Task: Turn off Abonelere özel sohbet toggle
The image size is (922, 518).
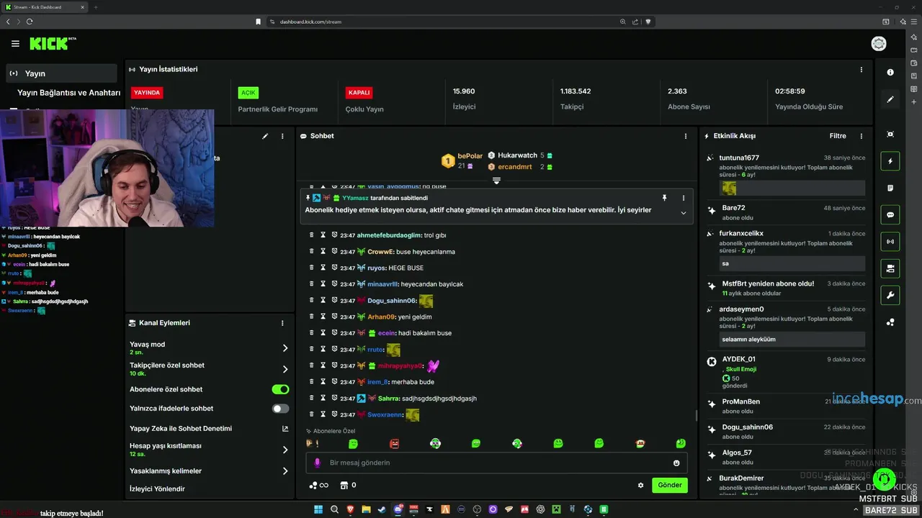Action: tap(280, 389)
